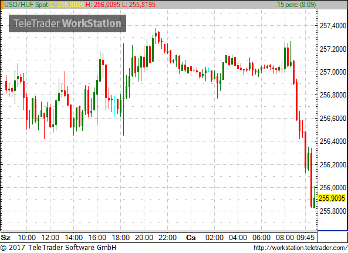Click the orange marker at top-left corner
The height and width of the screenshot is (253, 348).
pyautogui.click(x=2, y=5)
